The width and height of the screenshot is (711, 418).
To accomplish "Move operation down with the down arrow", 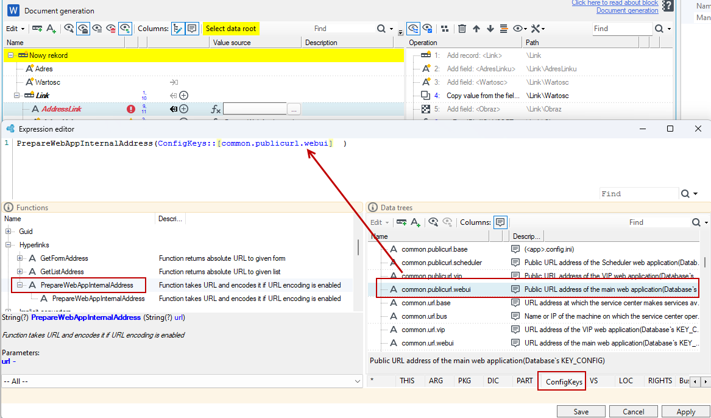I will coord(490,29).
